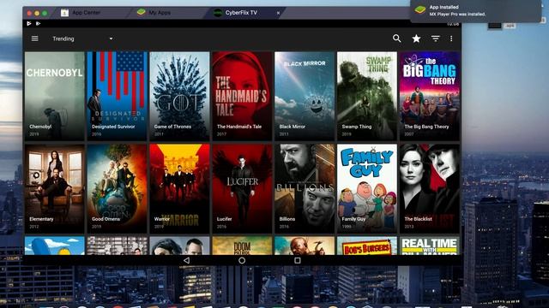Screen dimensions: 549x308
Task: Open the Designated Survivor poster
Action: 117,96
